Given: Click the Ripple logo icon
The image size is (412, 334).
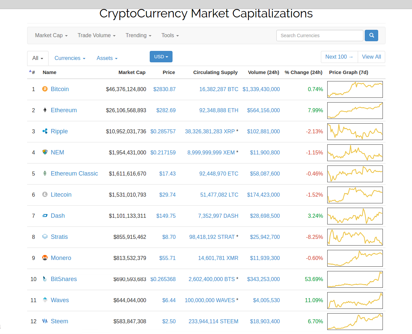Looking at the screenshot, I should coord(45,131).
